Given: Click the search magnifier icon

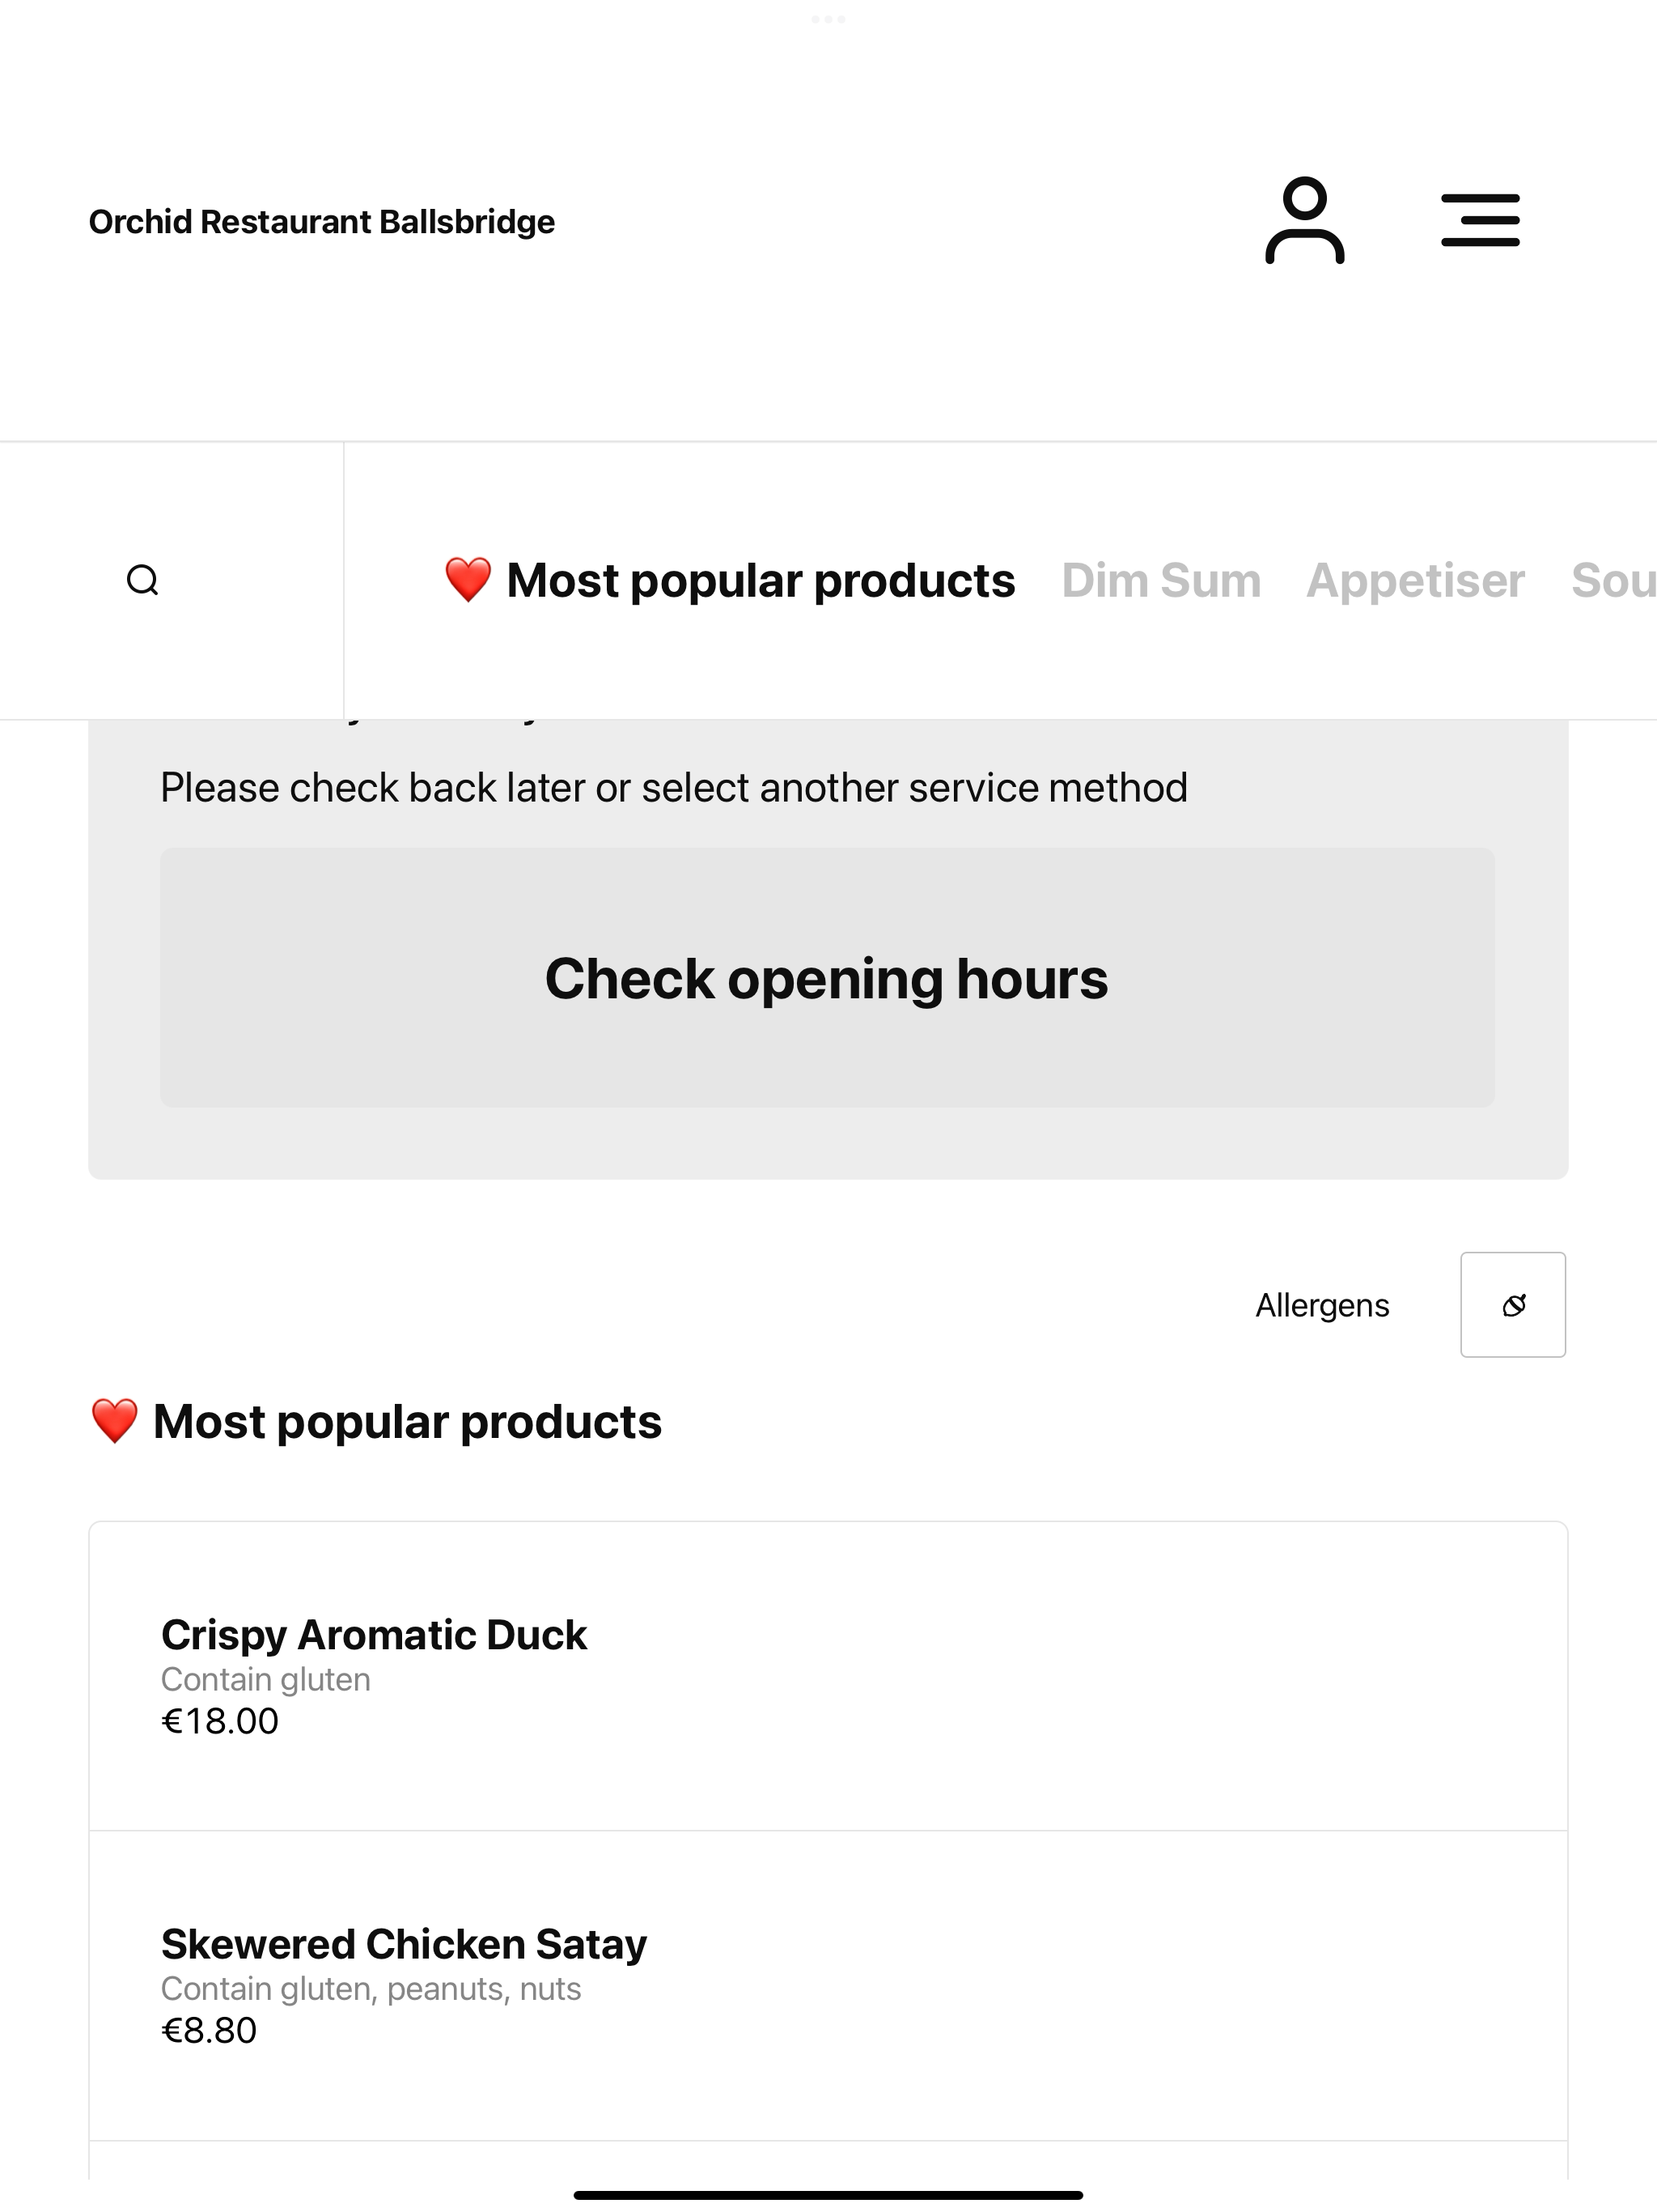Looking at the screenshot, I should tap(143, 580).
